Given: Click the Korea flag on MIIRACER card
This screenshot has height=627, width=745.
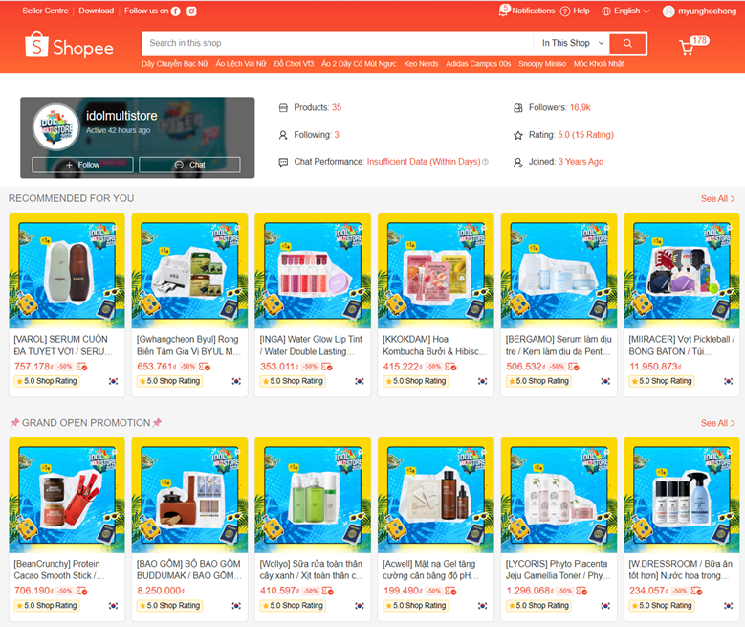Looking at the screenshot, I should point(729,381).
